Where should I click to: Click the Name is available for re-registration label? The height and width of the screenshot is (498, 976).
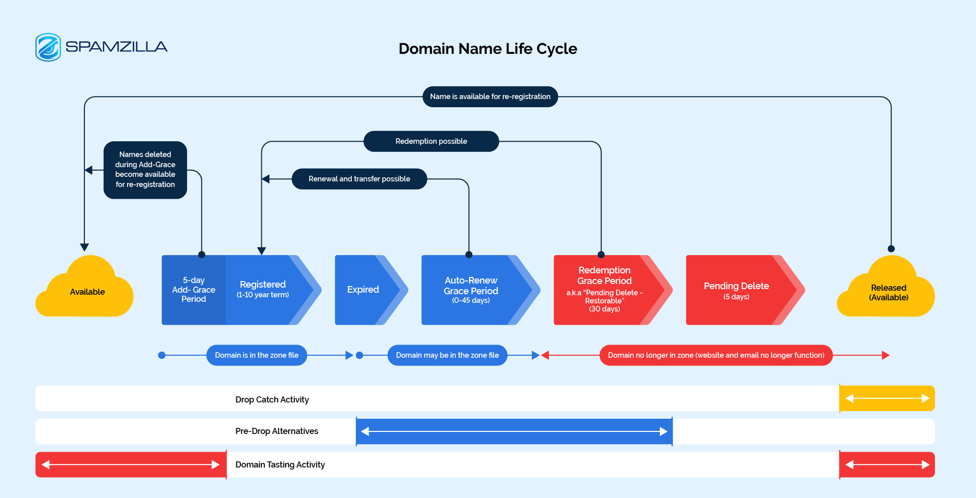pyautogui.click(x=490, y=97)
